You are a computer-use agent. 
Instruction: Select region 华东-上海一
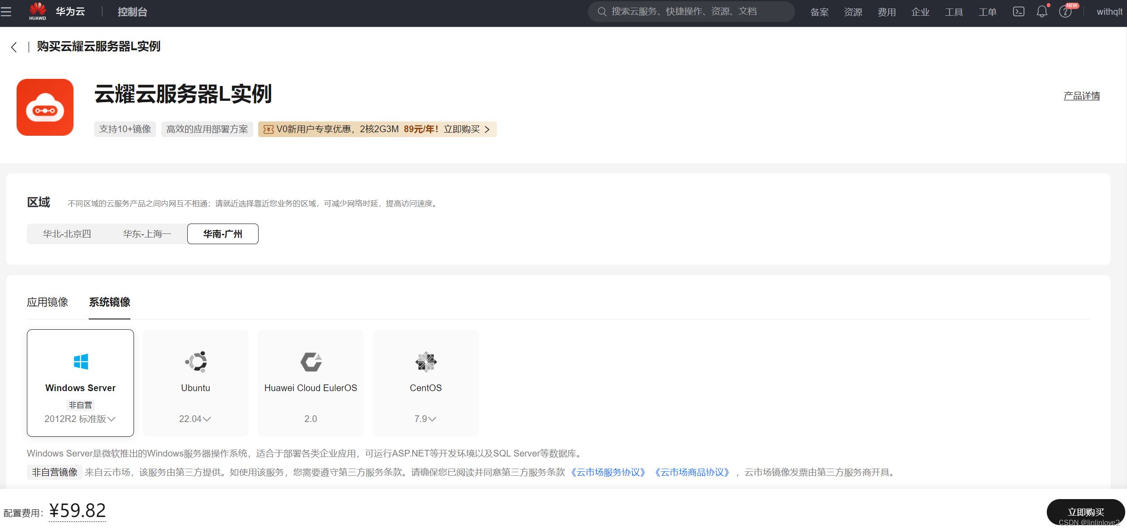tap(147, 234)
